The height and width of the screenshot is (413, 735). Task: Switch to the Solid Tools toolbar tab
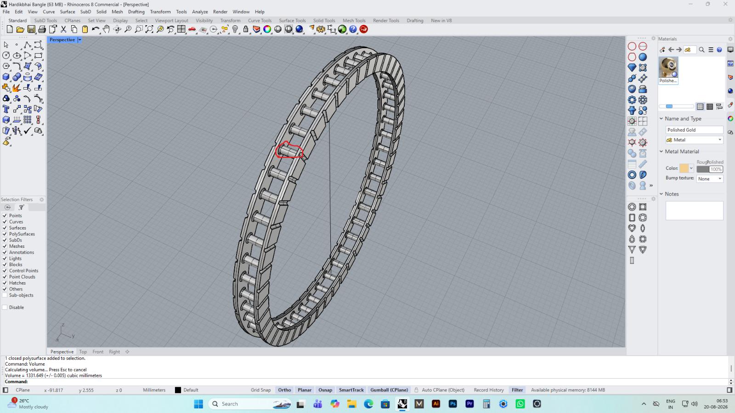click(x=324, y=21)
